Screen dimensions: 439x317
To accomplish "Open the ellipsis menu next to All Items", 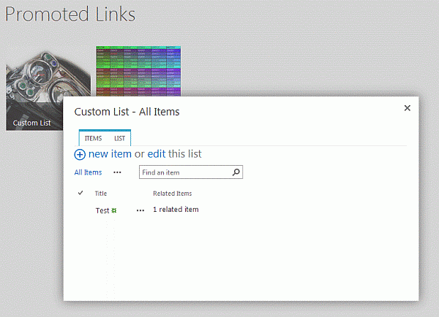I will (117, 172).
